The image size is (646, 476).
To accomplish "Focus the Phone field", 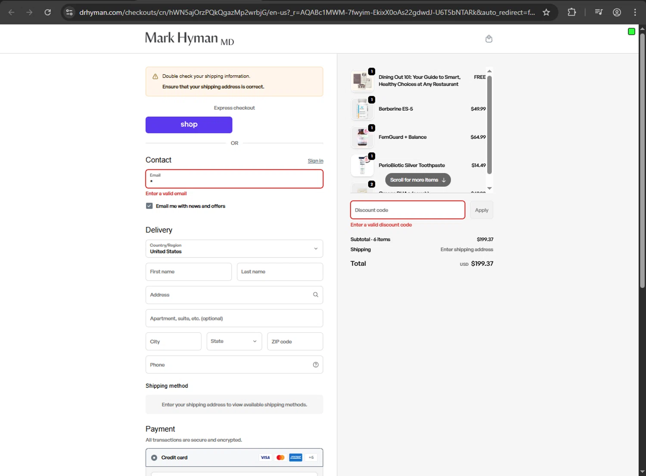I will pyautogui.click(x=234, y=365).
